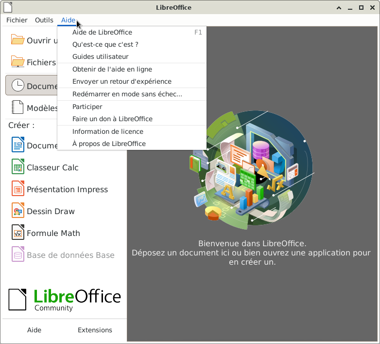The height and width of the screenshot is (344, 380).
Task: Click the Calc spreadsheet icon
Action: [x=18, y=166]
